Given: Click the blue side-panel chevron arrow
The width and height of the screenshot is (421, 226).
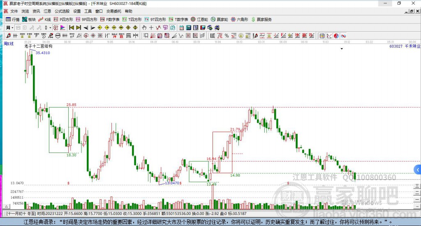Looking at the screenshot, I should pyautogui.click(x=418, y=169).
